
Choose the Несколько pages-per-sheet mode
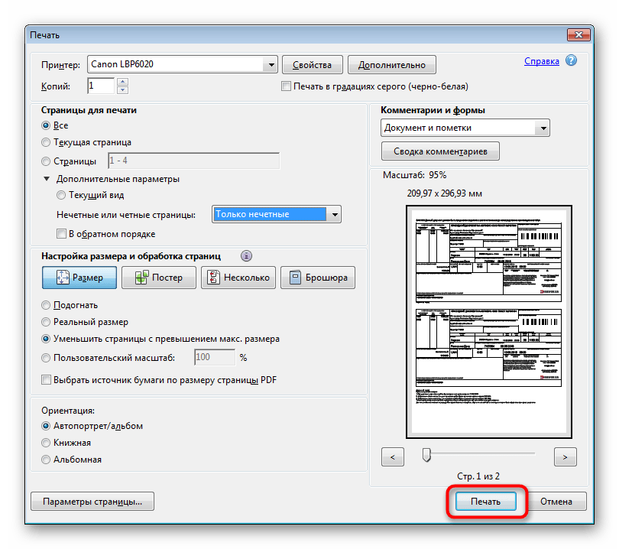click(238, 278)
